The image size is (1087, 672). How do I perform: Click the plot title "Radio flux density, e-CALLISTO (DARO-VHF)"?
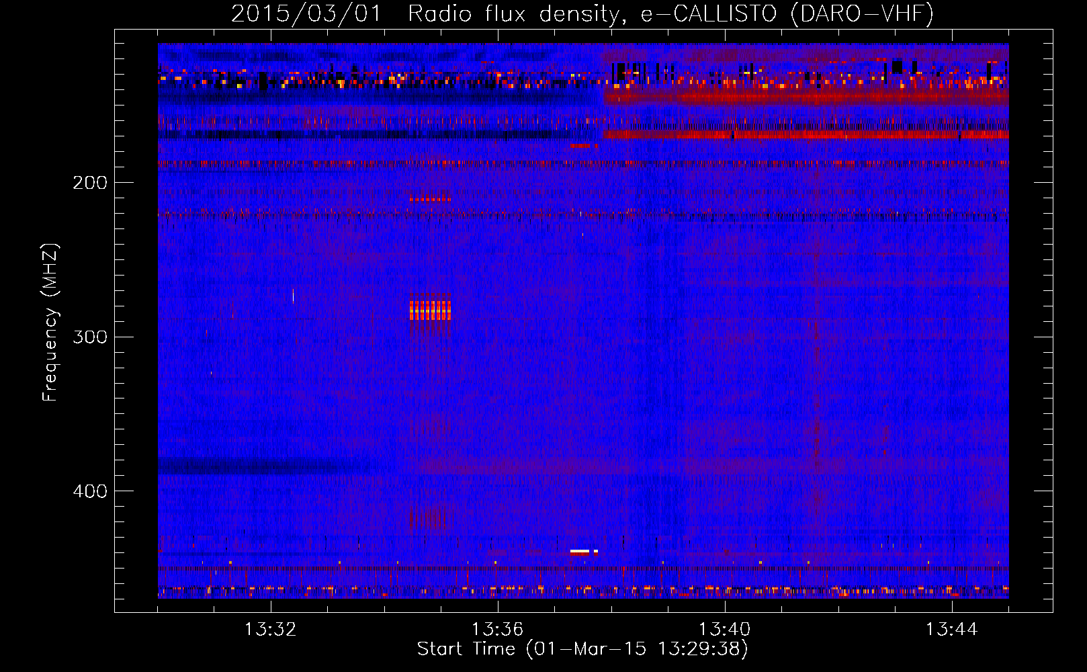tap(670, 13)
